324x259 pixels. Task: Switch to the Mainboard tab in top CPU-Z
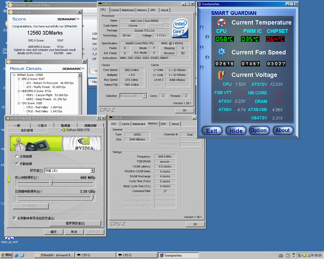pos(128,10)
